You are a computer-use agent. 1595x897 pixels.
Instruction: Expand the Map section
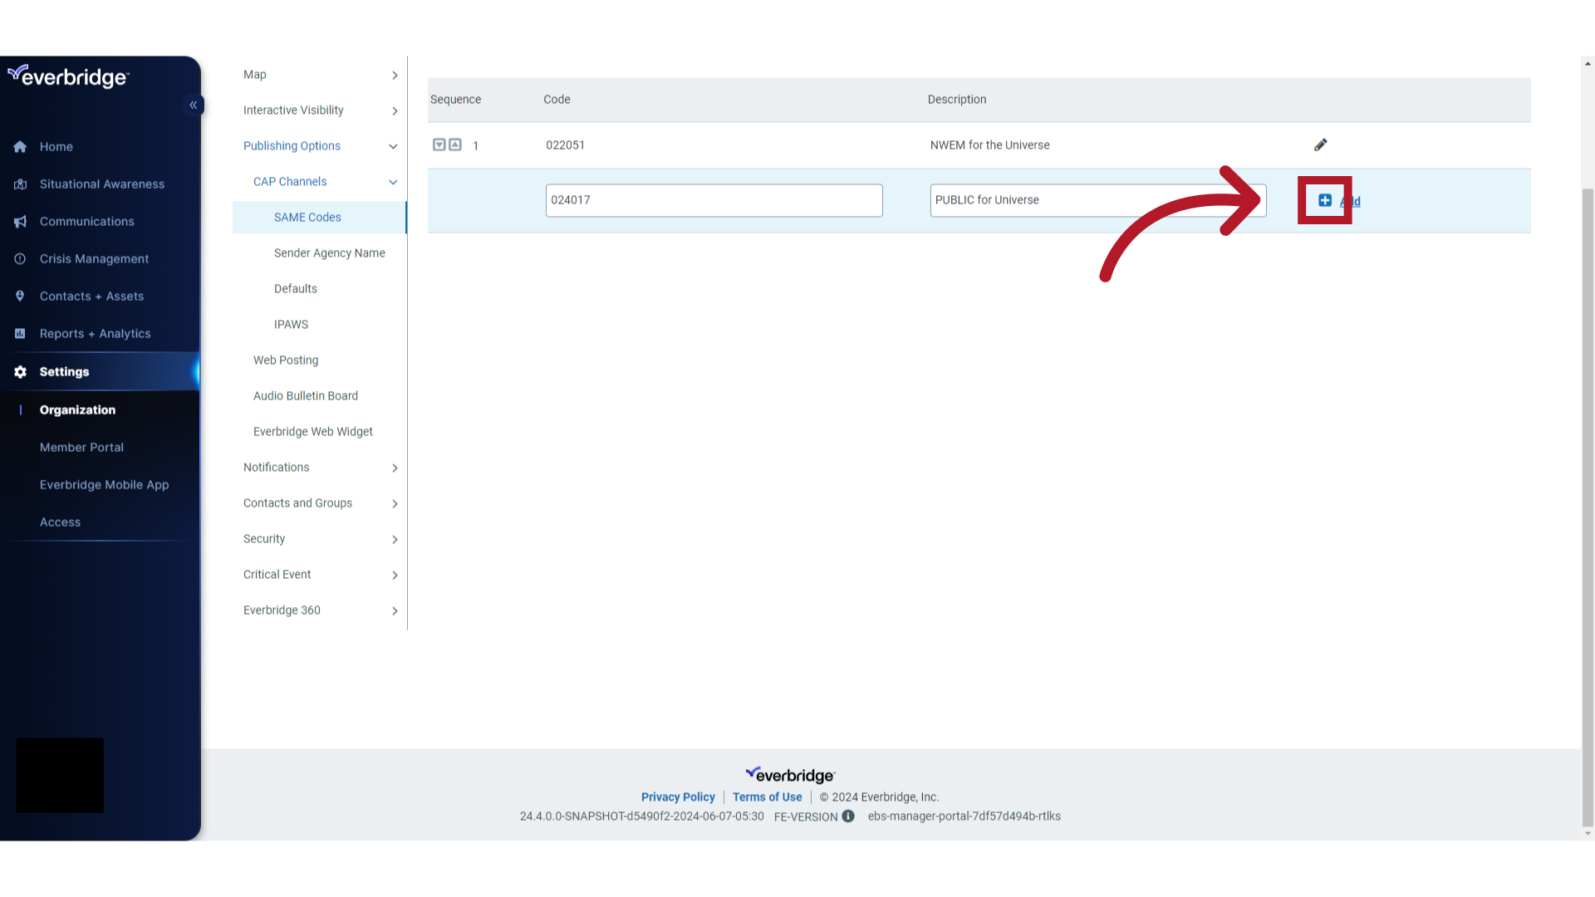pos(394,76)
